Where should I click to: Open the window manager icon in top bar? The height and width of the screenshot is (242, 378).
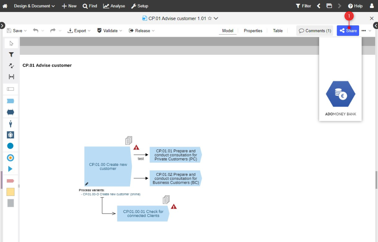329,6
